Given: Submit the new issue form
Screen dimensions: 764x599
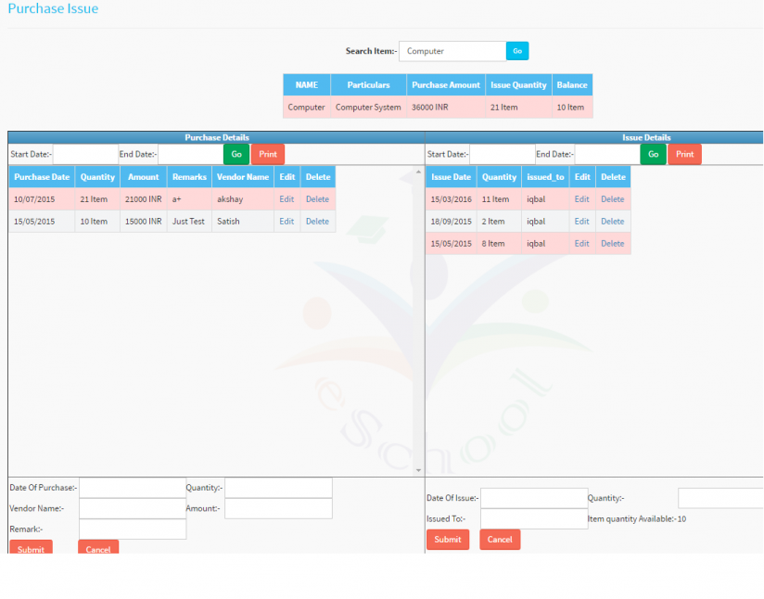Looking at the screenshot, I should pos(448,539).
